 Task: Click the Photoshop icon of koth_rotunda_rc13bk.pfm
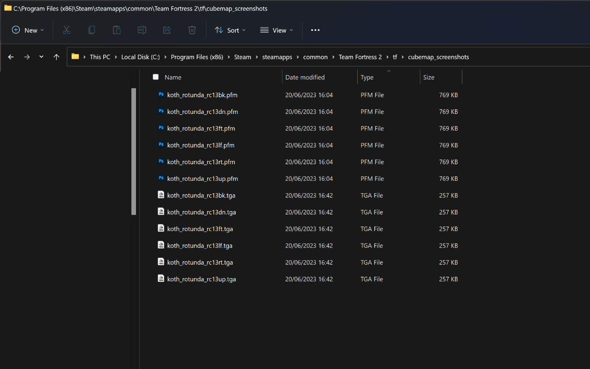161,95
